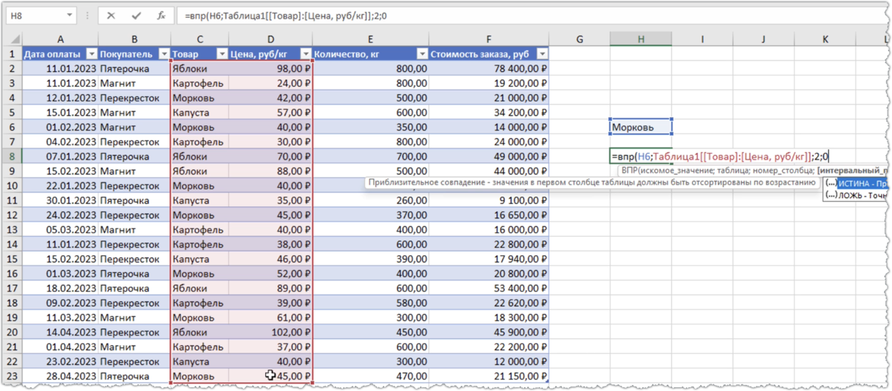Click Пятерочка cell in row 2
892x391 pixels.
coord(134,68)
